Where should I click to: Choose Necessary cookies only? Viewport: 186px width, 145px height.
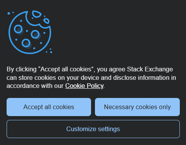click(x=137, y=107)
